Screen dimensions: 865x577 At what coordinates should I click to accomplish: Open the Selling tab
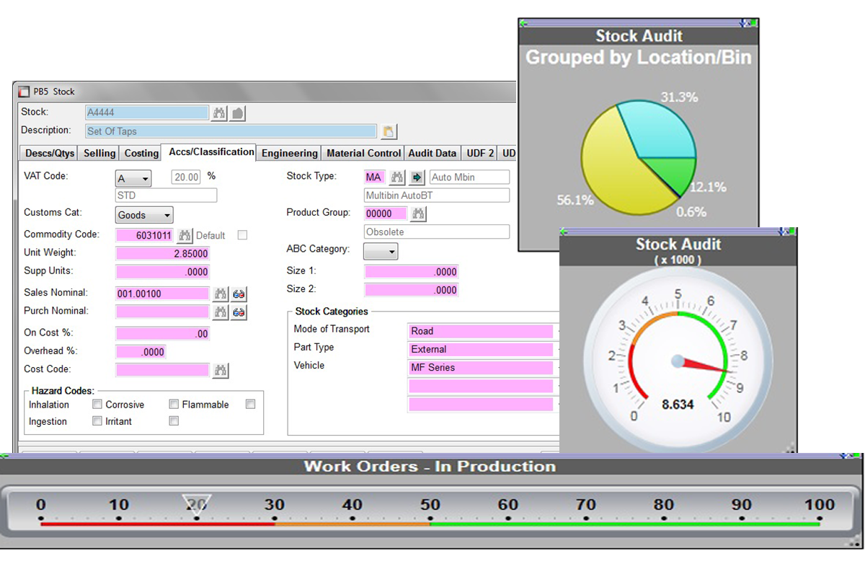pyautogui.click(x=99, y=153)
